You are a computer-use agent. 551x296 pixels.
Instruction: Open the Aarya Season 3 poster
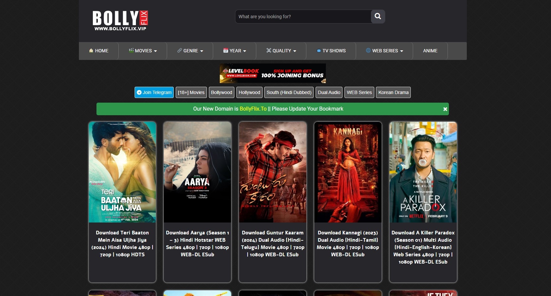point(198,172)
